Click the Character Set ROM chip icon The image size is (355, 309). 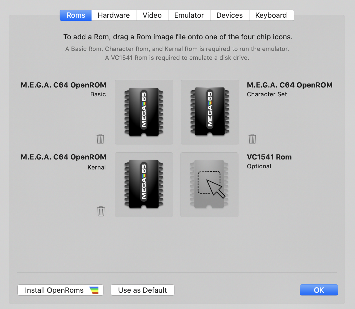(210, 112)
